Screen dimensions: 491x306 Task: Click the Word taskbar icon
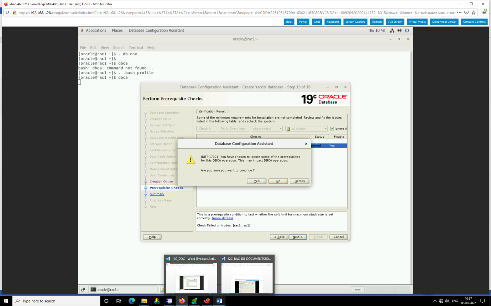(x=219, y=301)
